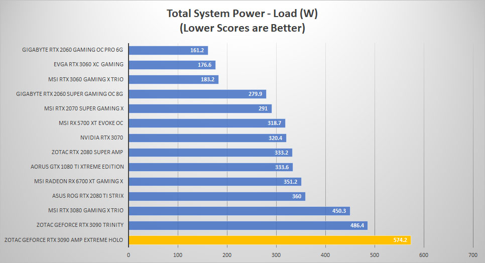Select the AORUS GTX 1080 TI XTREME EDITION label
This screenshot has width=485, height=263.
click(77, 167)
